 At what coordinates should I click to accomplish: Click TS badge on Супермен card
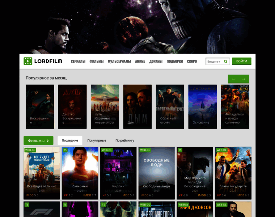click(65, 150)
